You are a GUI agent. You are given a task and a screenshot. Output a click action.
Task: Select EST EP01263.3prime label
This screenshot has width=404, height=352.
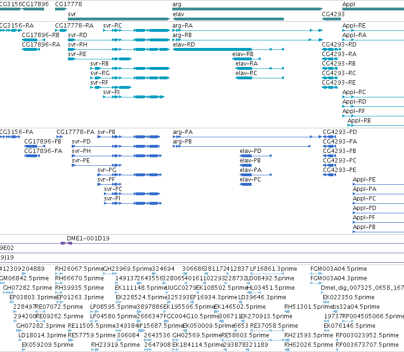[80, 297]
